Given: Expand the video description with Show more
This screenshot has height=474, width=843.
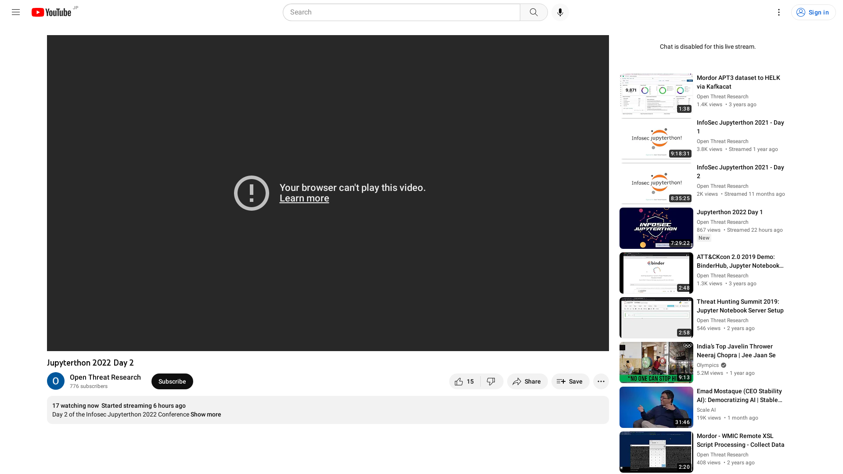Looking at the screenshot, I should click(205, 414).
